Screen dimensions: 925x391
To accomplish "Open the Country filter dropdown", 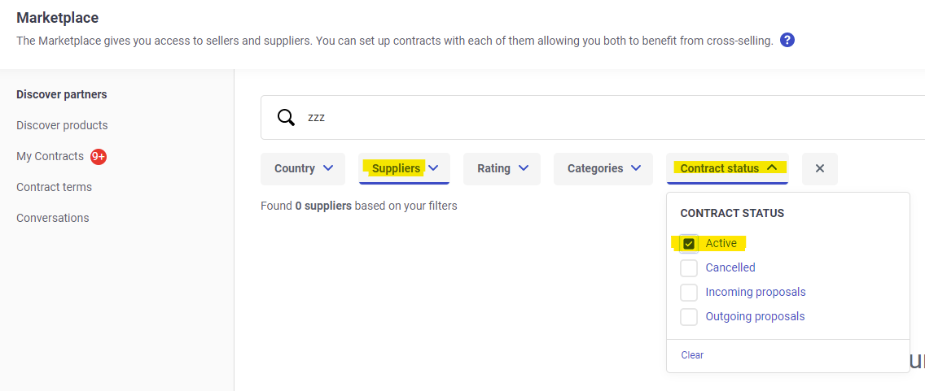I will pos(303,168).
